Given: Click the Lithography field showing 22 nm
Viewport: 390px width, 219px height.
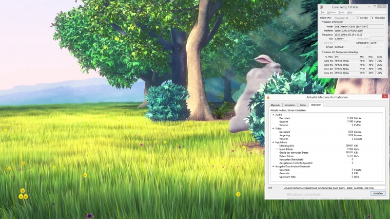Looking at the screenshot, I should pos(377,43).
